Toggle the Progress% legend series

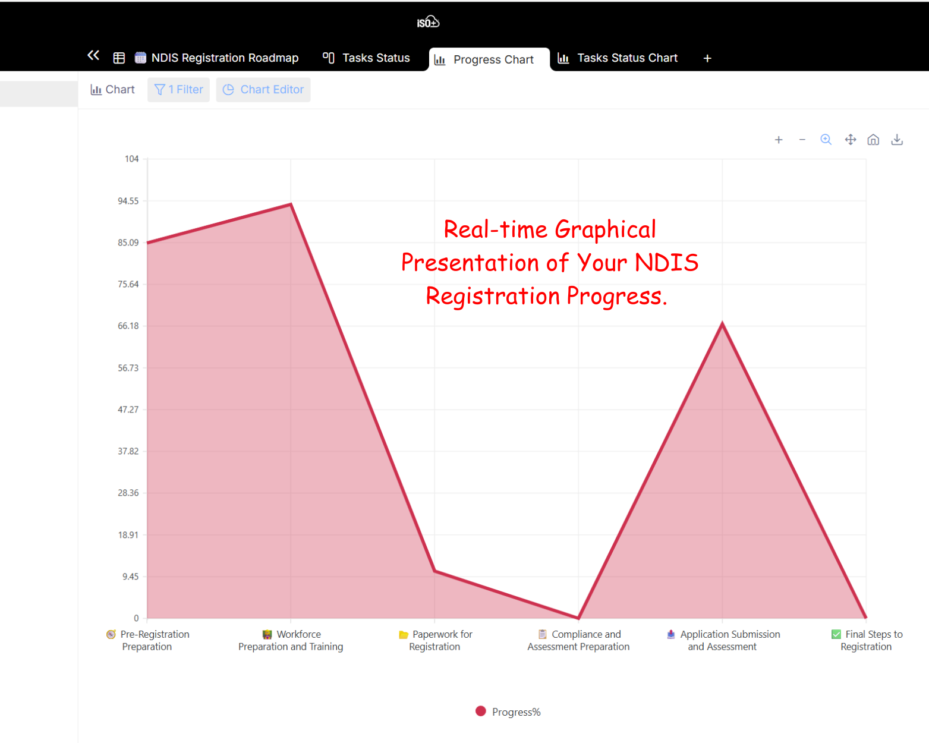click(516, 712)
